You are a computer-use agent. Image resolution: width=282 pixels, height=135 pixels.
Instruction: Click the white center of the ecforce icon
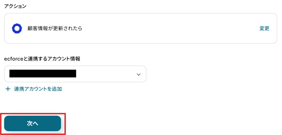click(x=17, y=29)
